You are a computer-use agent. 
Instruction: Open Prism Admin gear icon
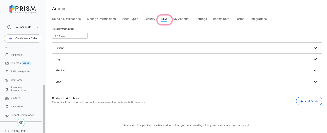tap(7, 131)
